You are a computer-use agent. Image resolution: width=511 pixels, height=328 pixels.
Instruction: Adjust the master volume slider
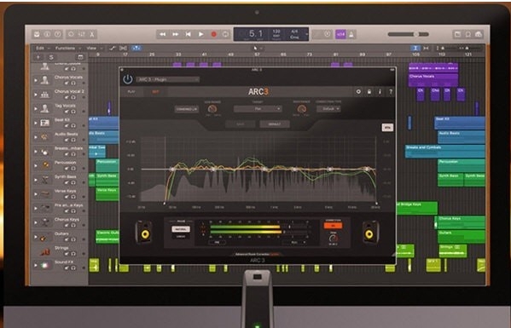click(408, 34)
